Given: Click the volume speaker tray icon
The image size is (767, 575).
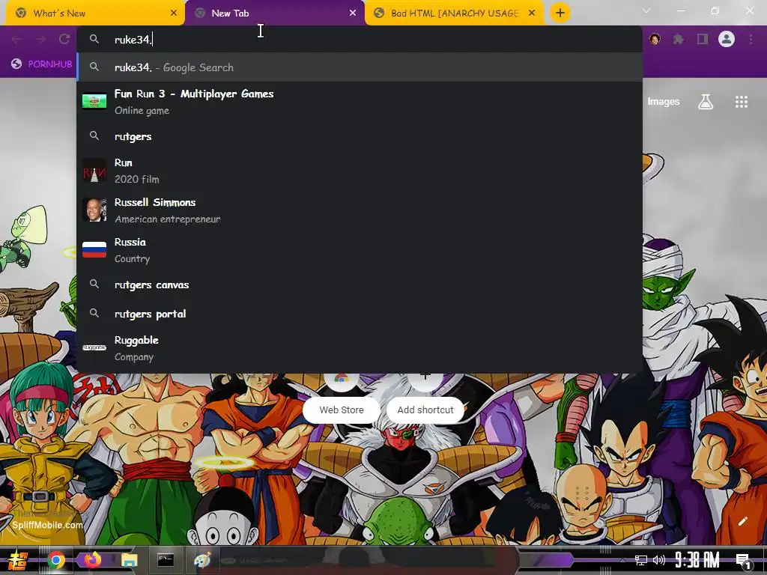Looking at the screenshot, I should (x=659, y=560).
